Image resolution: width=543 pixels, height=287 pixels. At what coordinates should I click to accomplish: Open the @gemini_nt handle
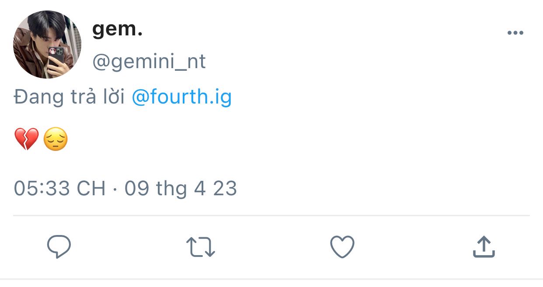[149, 62]
